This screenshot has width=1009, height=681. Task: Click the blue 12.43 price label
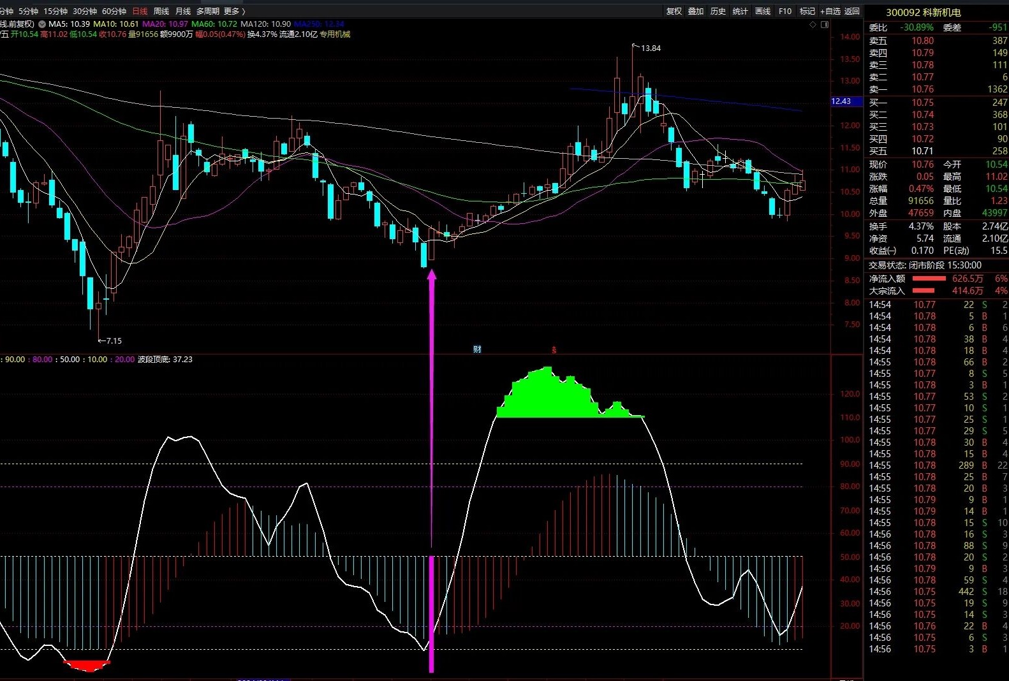[x=841, y=101]
